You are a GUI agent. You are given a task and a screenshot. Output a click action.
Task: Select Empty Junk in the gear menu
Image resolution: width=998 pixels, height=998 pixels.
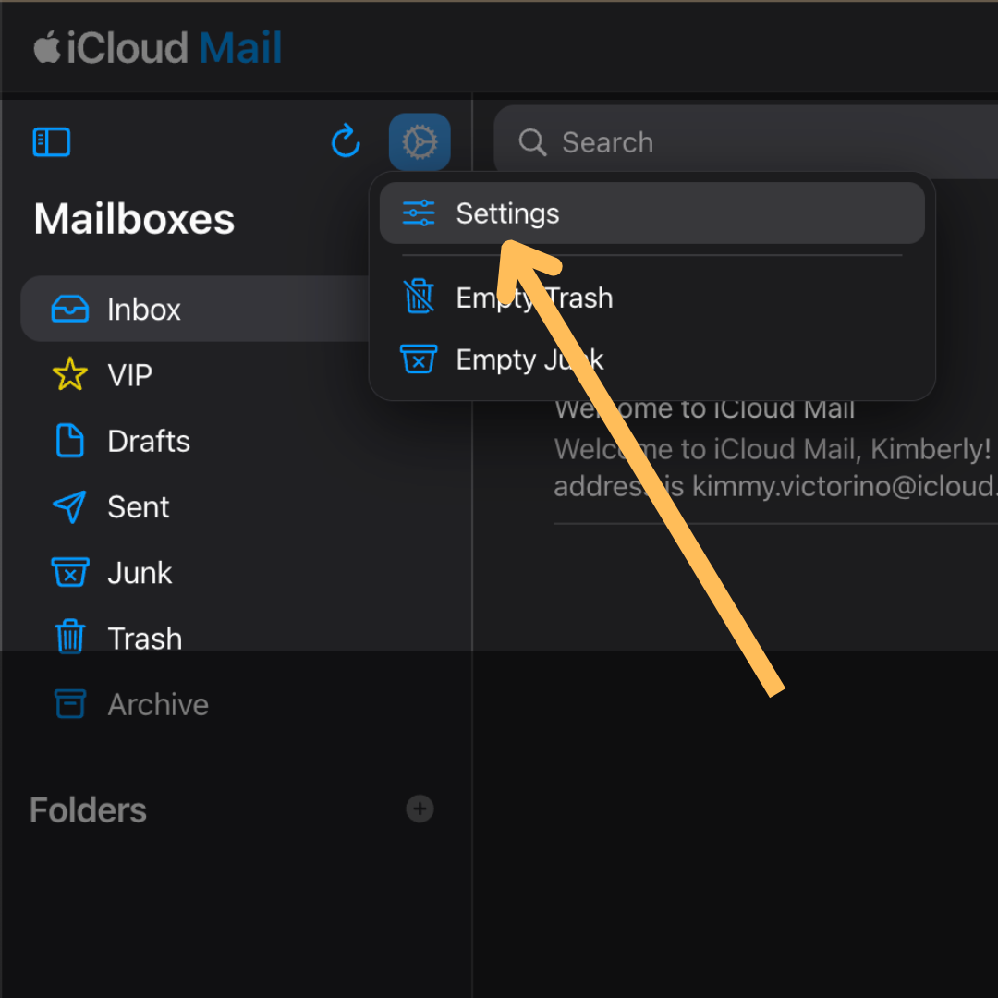[x=651, y=359]
